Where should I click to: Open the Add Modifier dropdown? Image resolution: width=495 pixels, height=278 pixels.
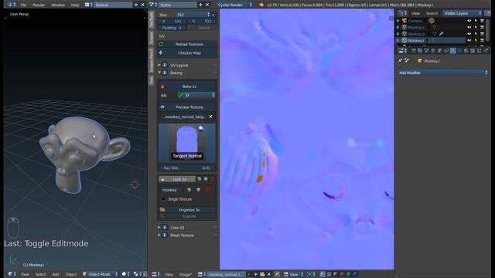(x=443, y=73)
